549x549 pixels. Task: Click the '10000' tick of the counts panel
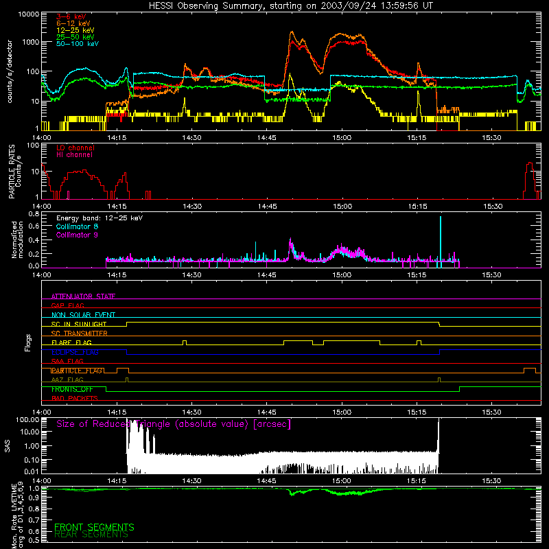tap(29, 14)
